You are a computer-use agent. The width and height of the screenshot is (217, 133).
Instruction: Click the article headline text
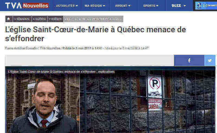(95, 34)
